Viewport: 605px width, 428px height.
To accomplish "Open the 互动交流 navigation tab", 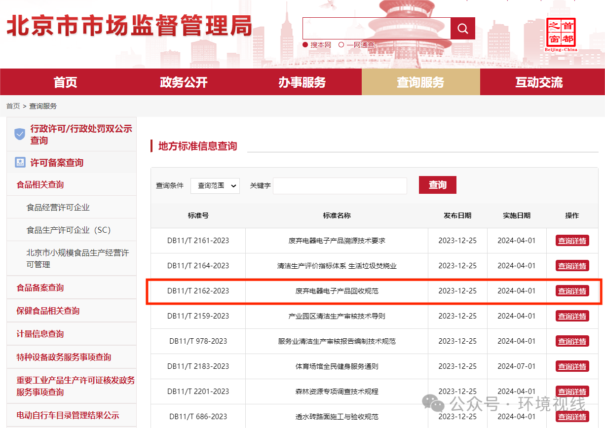I will coord(539,82).
